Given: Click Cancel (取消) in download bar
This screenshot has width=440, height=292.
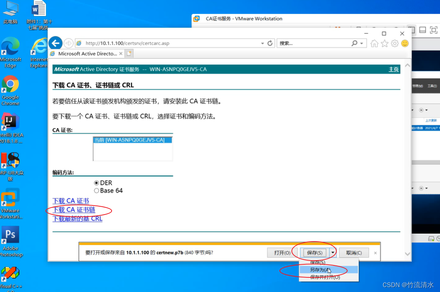Looking at the screenshot, I should [x=354, y=253].
